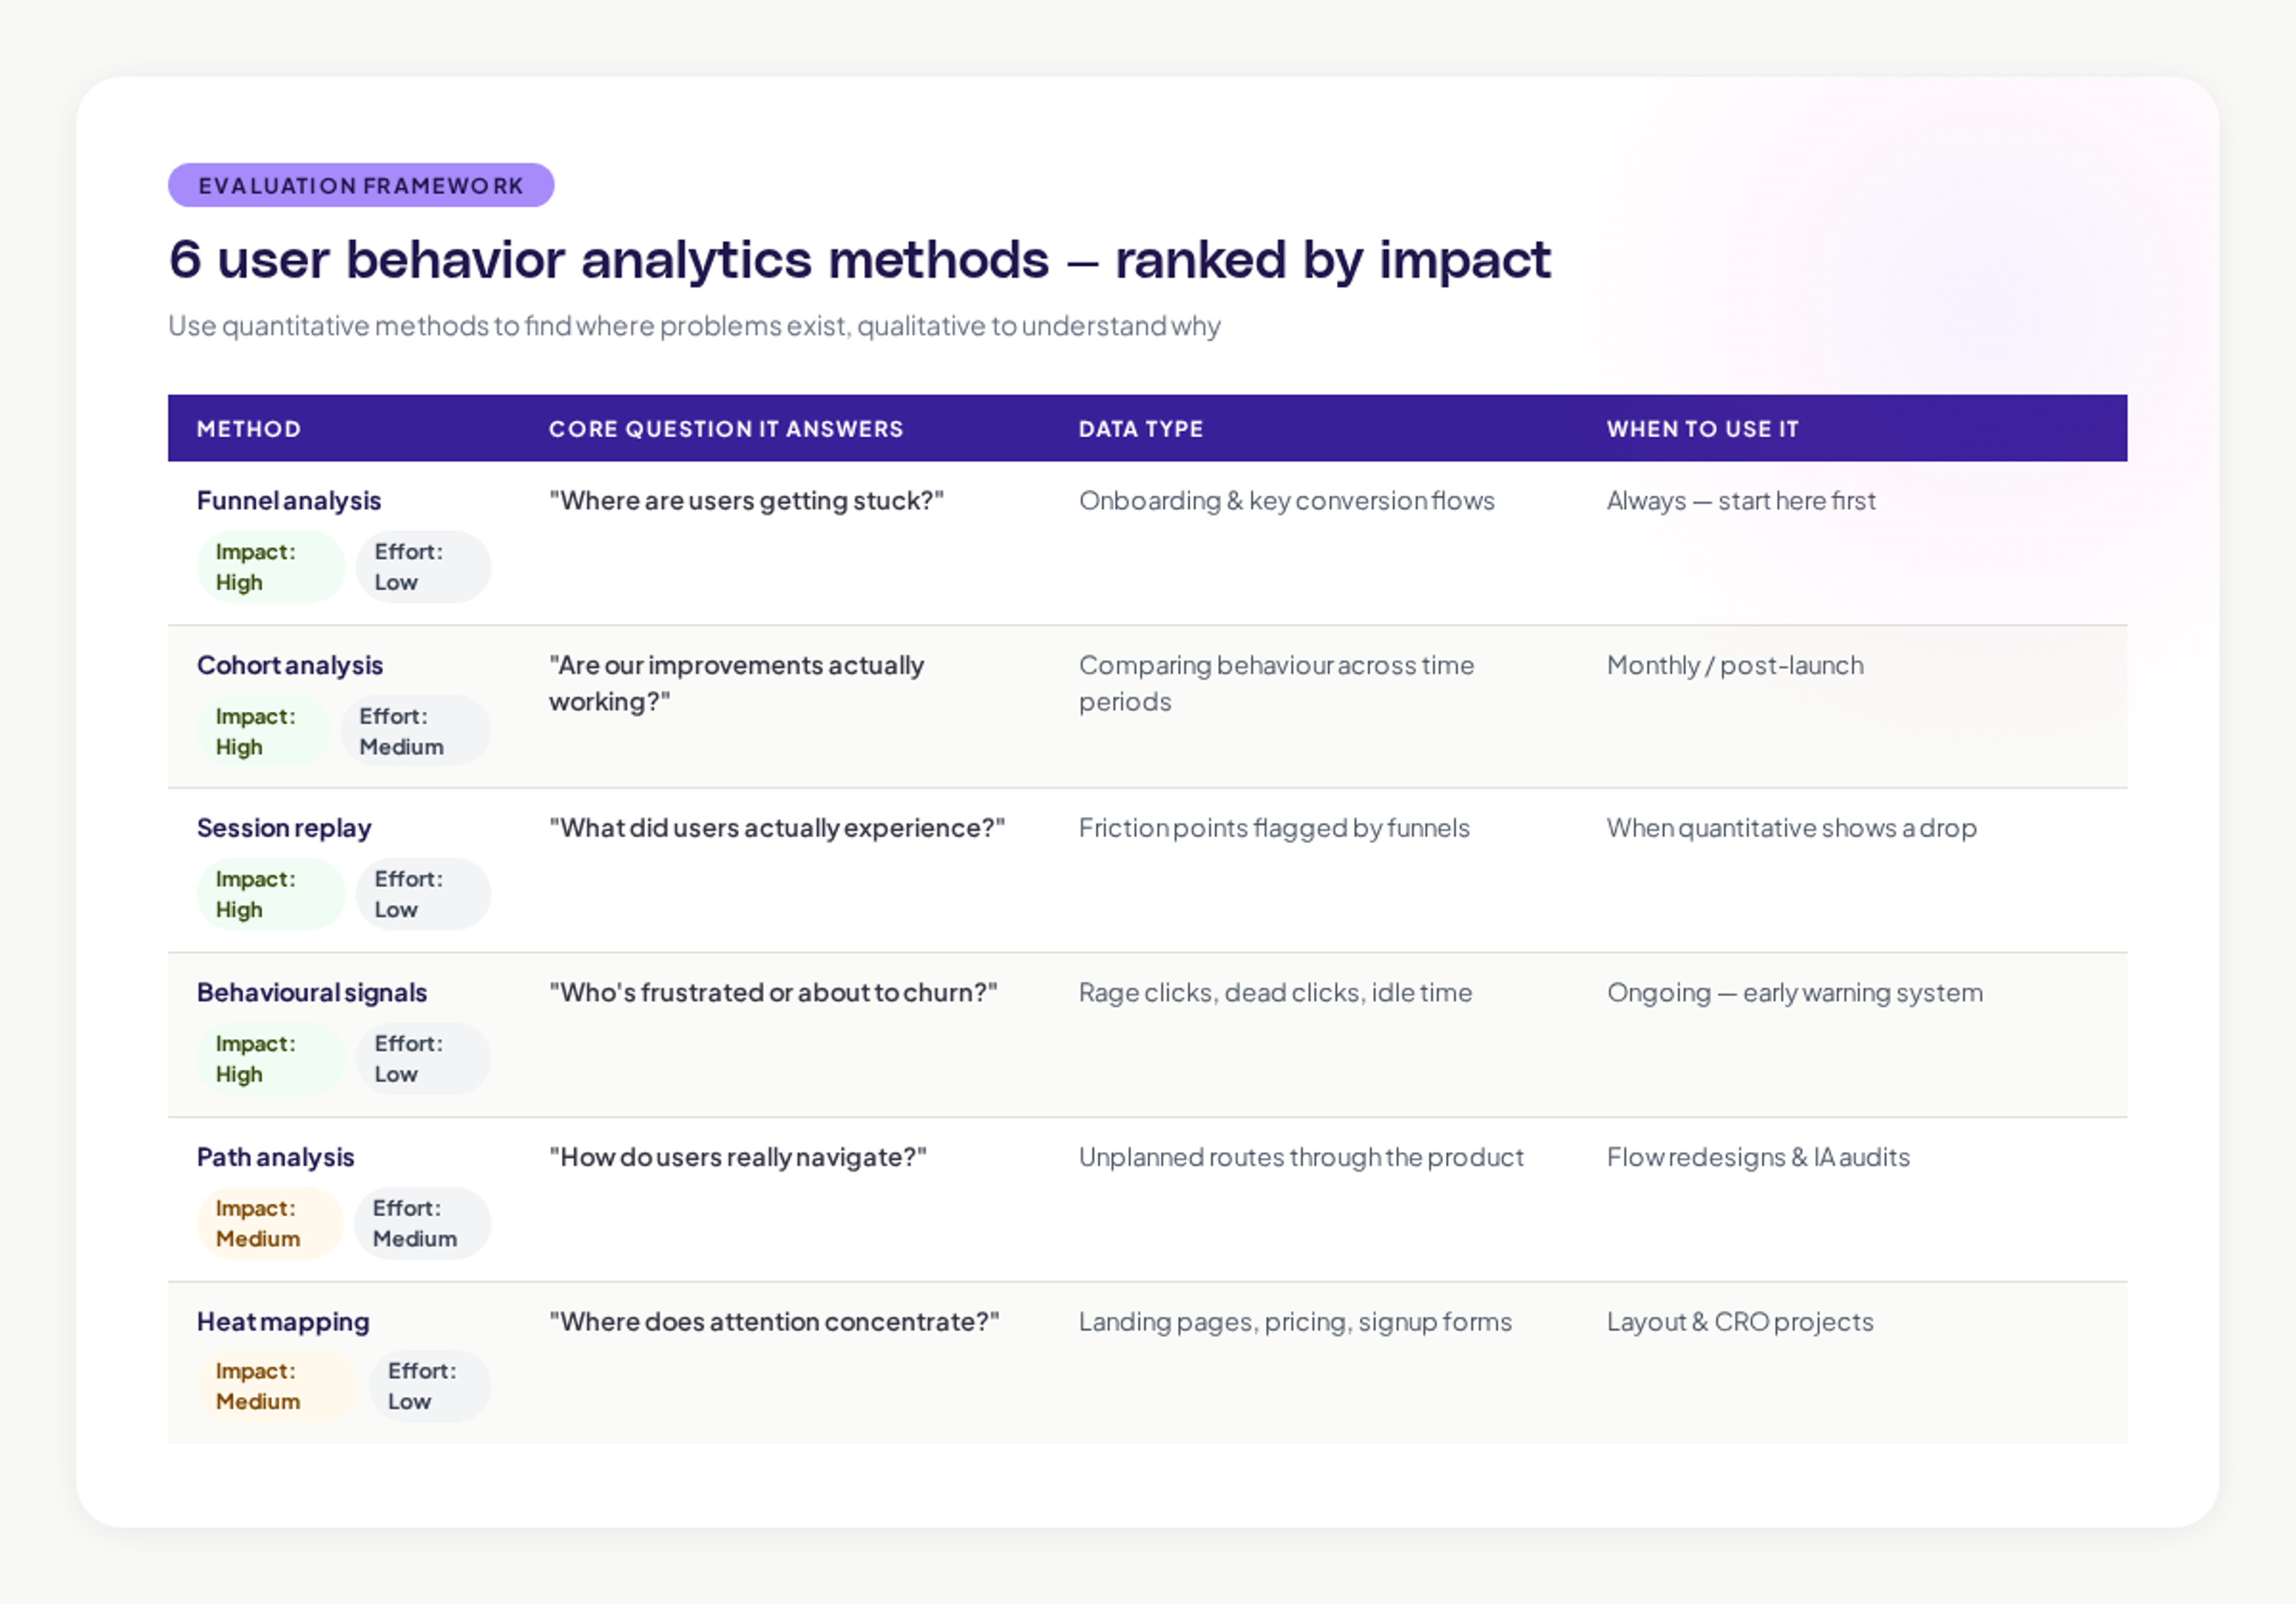Viewport: 2296px width, 1604px height.
Task: Select the main title about 6 analytics methods
Action: (x=859, y=260)
